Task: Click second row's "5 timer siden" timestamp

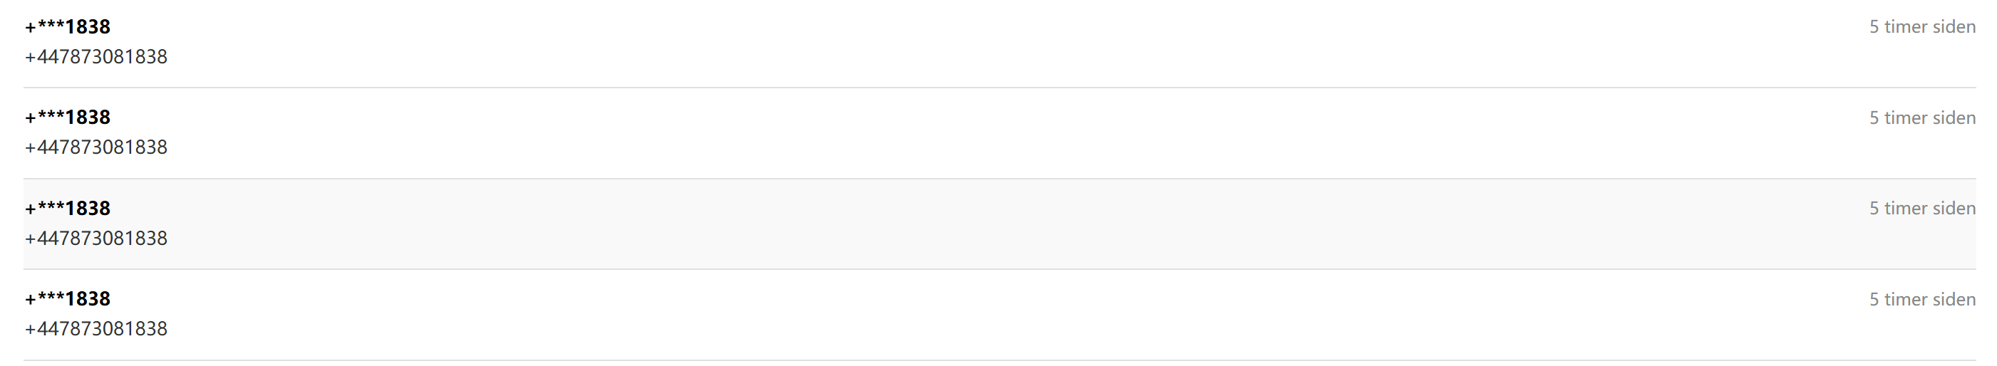Action: [x=1921, y=117]
